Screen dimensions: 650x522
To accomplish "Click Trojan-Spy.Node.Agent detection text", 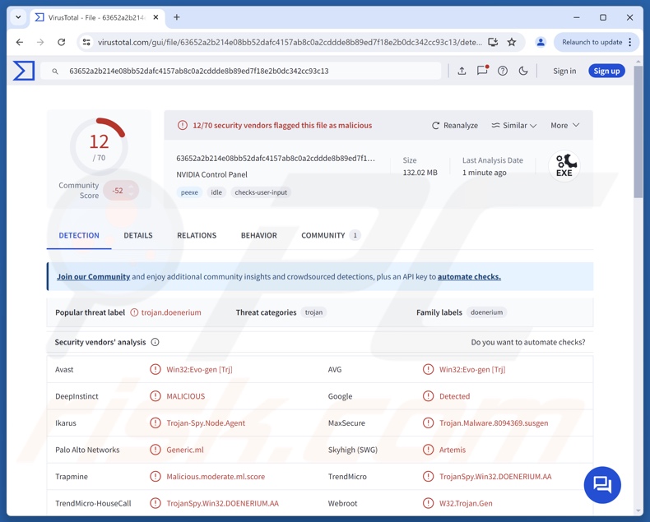I will pyautogui.click(x=206, y=423).
